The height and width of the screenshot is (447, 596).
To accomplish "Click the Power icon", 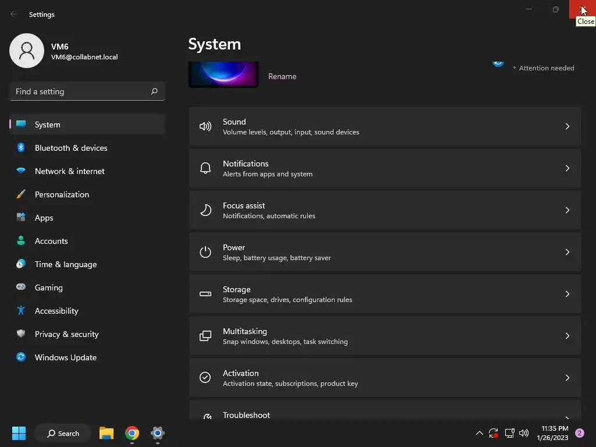I will 205,252.
